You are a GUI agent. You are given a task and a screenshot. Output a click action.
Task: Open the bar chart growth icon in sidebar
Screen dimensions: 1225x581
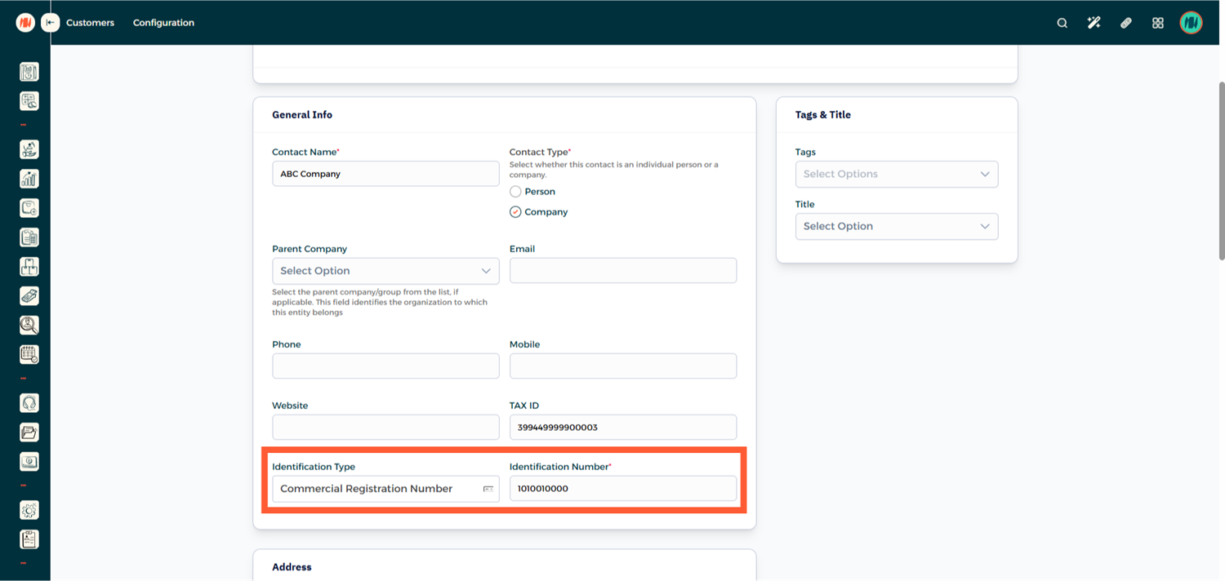[x=29, y=179]
